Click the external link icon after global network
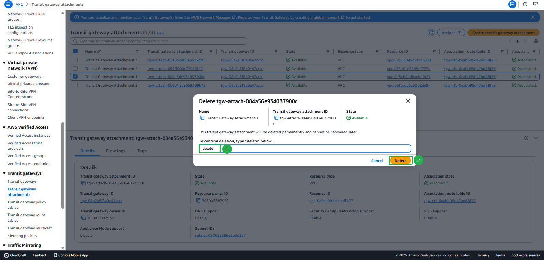Screen dimensions: 544x260 coord(343,17)
